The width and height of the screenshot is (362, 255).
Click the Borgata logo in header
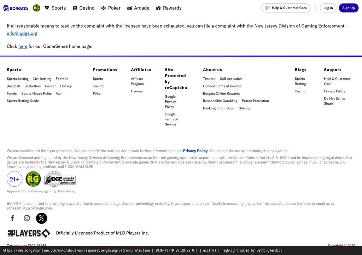pyautogui.click(x=16, y=8)
